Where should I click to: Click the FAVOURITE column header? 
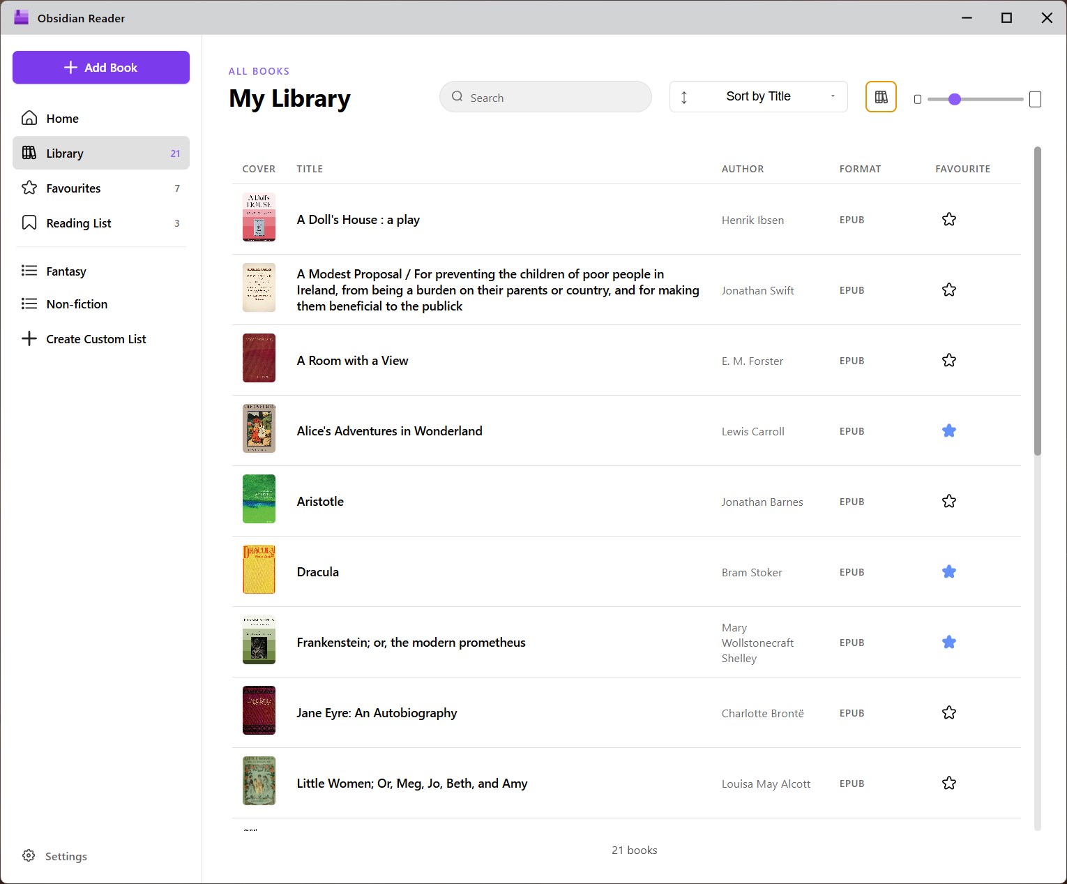963,169
